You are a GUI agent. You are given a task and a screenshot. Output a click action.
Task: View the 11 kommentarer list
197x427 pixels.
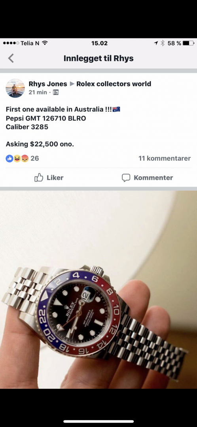165,158
